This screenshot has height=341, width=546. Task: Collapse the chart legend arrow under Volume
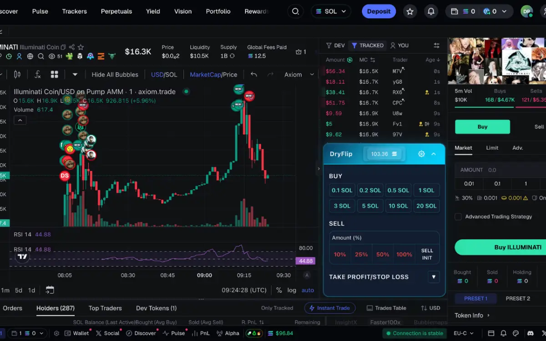20,120
